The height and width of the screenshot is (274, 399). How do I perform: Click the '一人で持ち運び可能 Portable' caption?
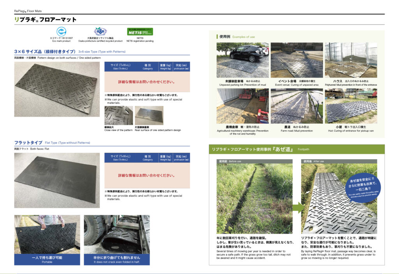47,260
